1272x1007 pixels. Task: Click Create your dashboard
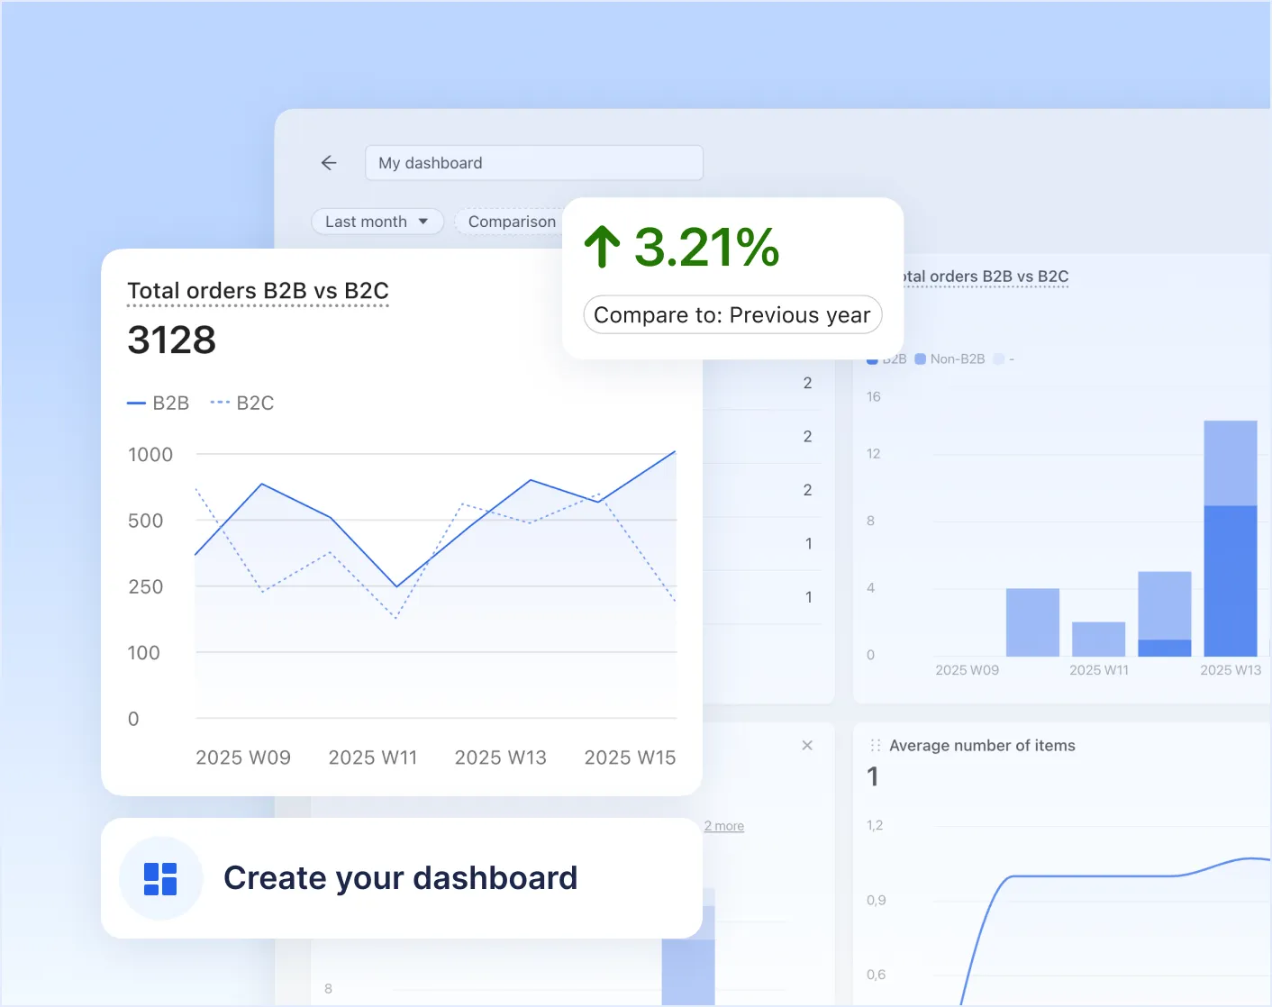pyautogui.click(x=401, y=878)
